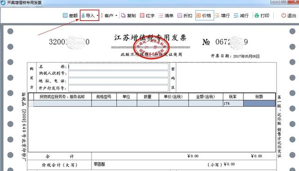299x171 pixels.
Task: Toggle the 价格 price button
Action: point(205,15)
